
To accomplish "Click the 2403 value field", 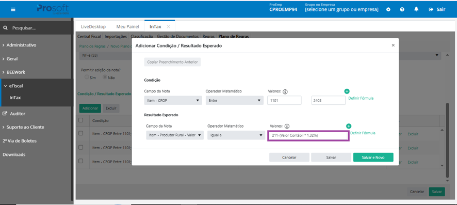I will (x=328, y=101).
